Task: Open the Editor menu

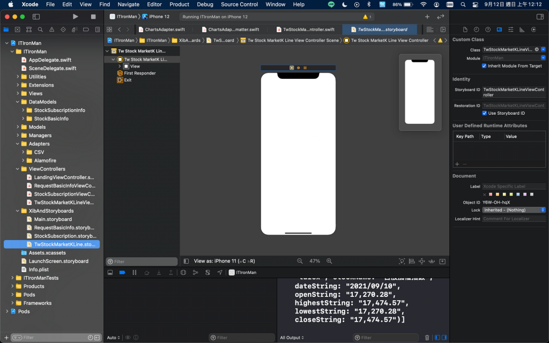Action: 154,4
